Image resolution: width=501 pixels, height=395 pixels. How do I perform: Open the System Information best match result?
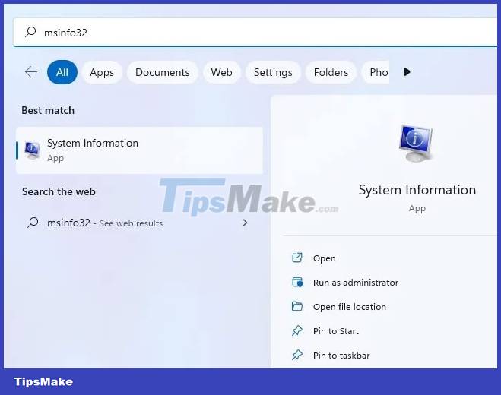click(139, 150)
